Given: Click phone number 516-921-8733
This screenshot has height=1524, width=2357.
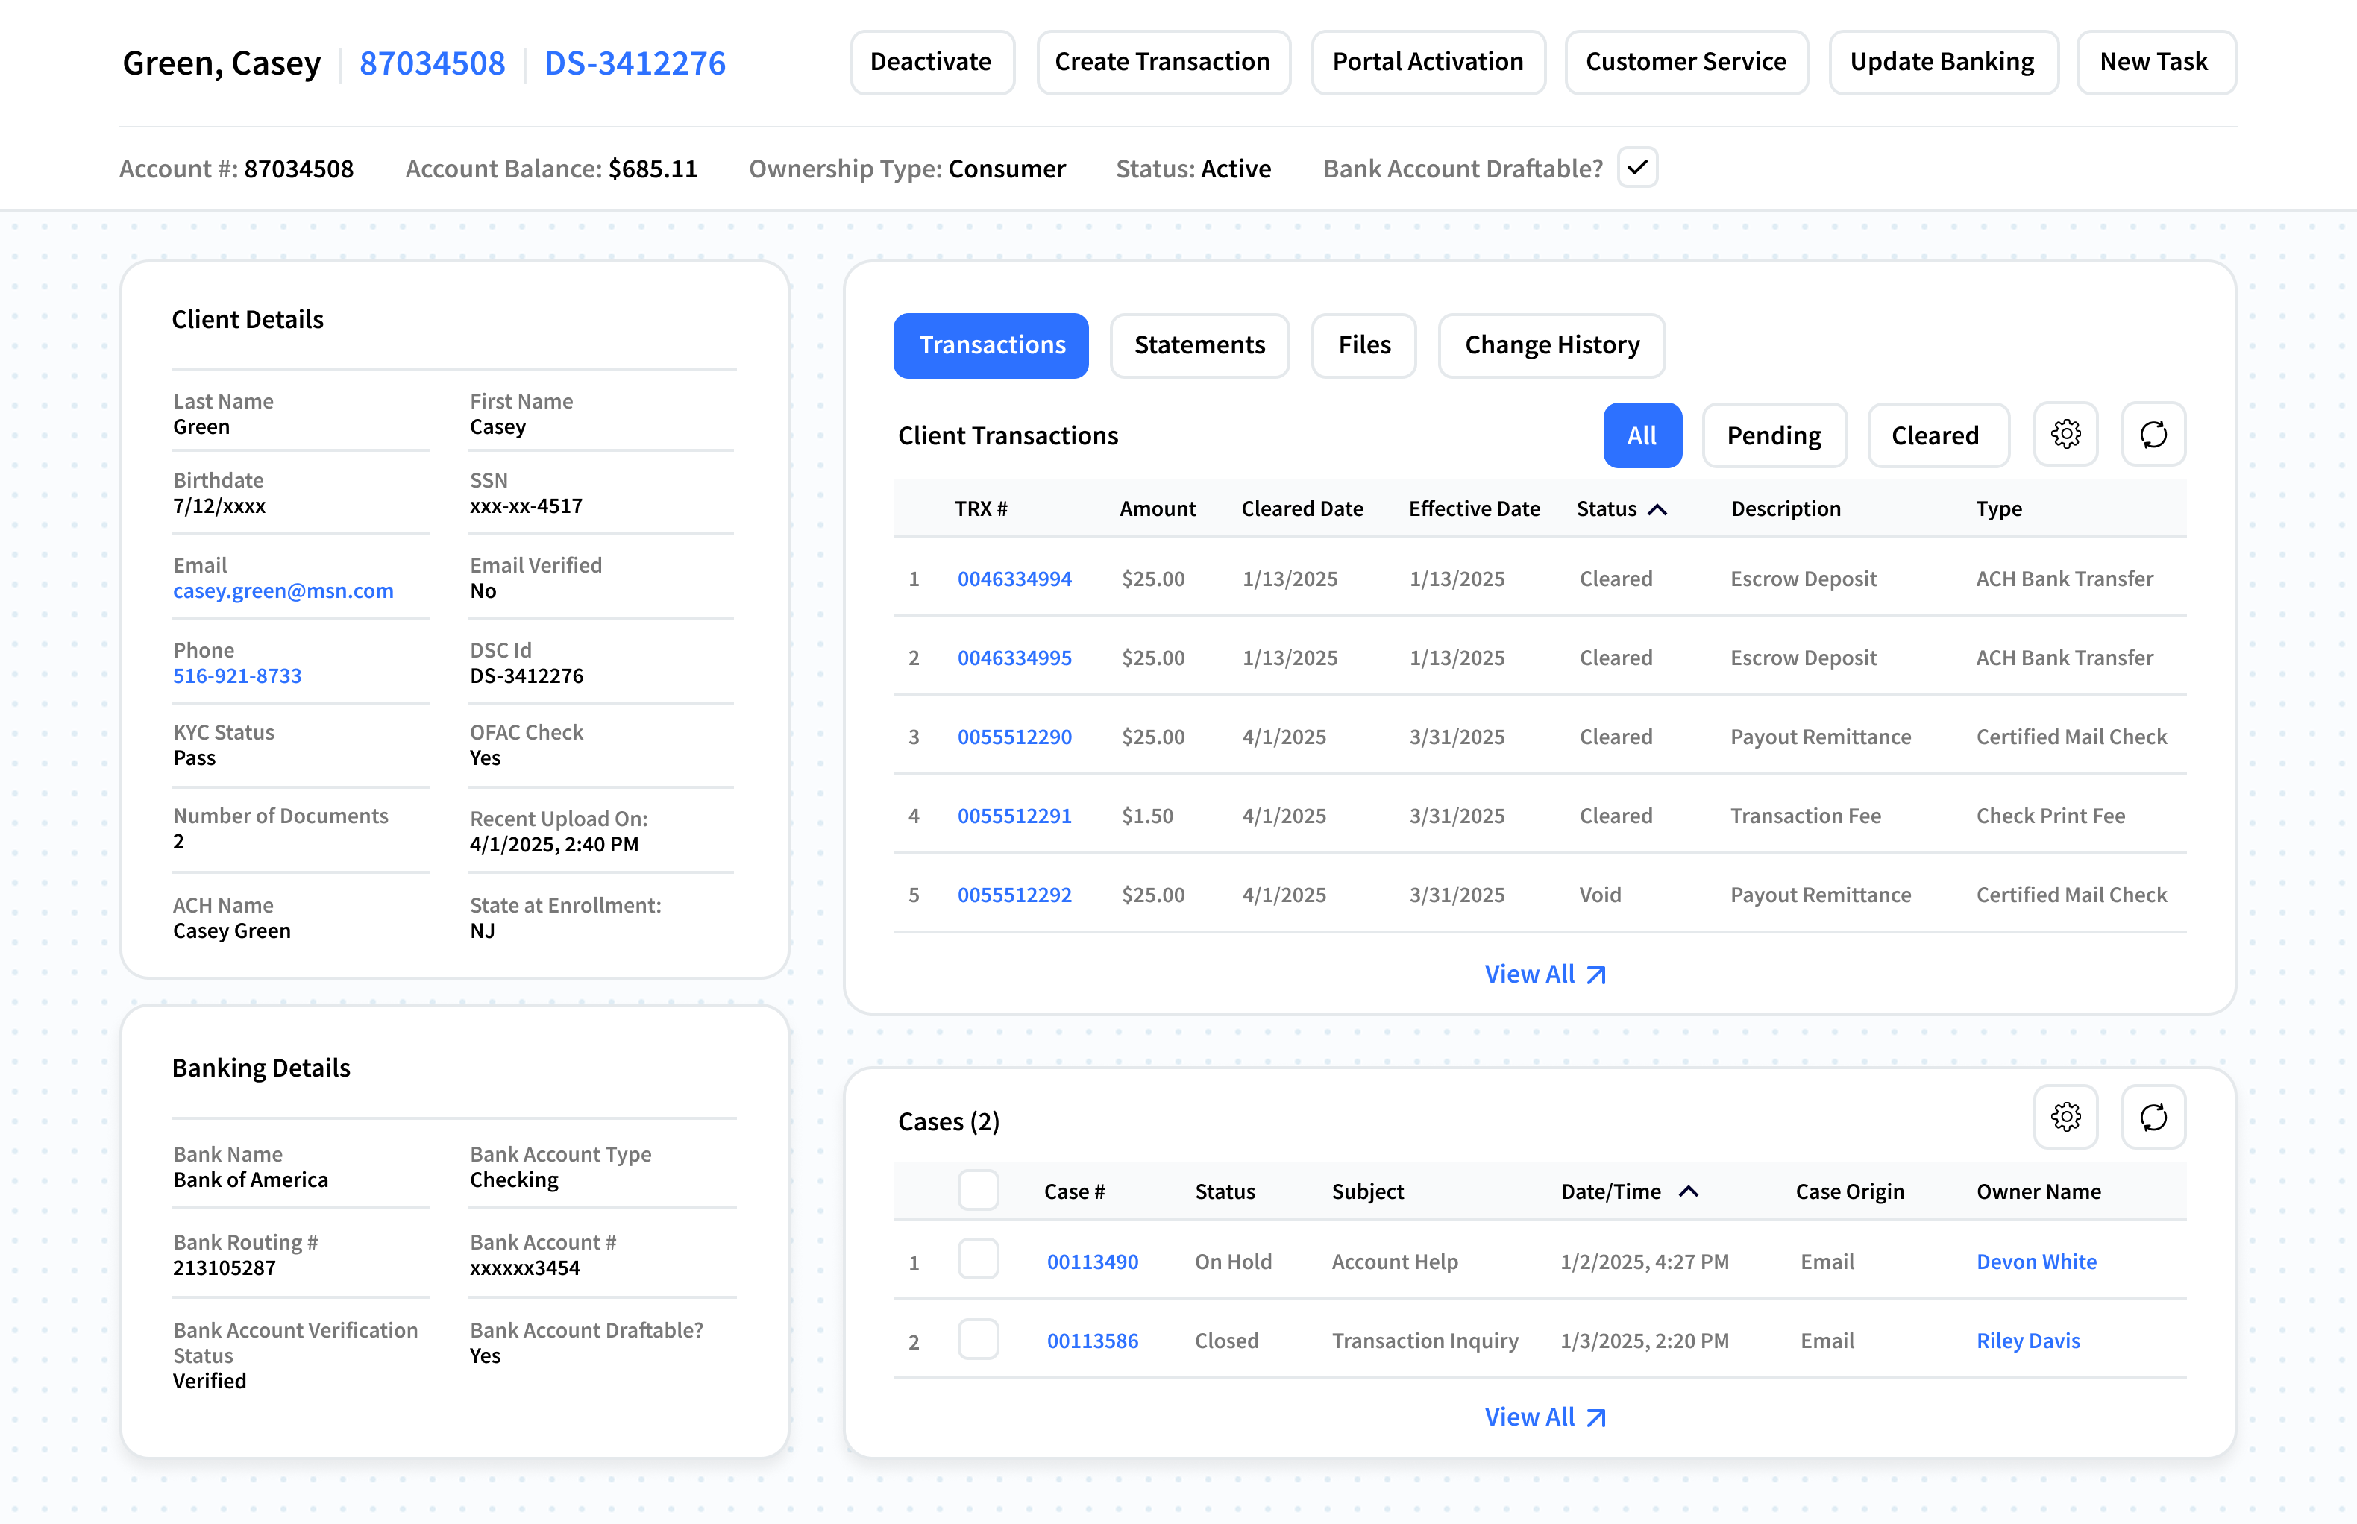Looking at the screenshot, I should click(x=238, y=676).
